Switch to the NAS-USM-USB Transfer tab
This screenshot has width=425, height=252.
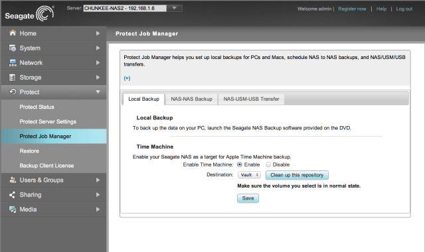[251, 99]
